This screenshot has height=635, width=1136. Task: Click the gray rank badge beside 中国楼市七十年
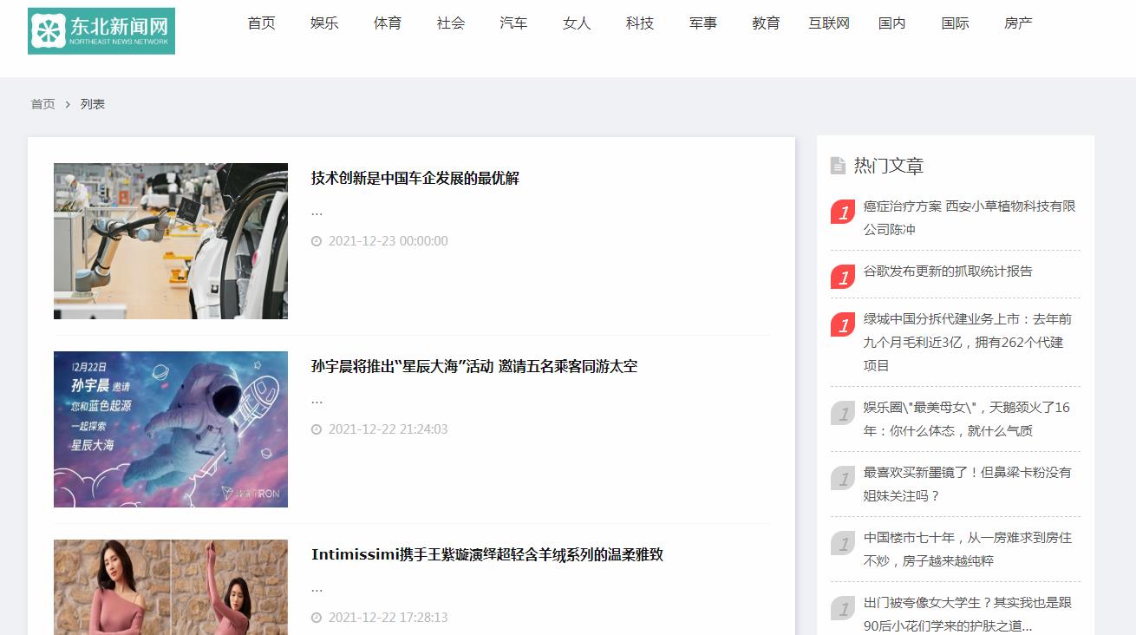click(x=843, y=544)
